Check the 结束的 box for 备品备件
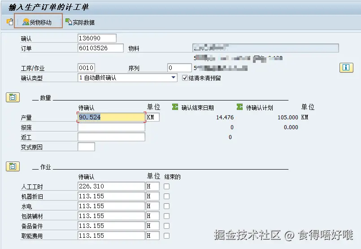 pos(166,226)
